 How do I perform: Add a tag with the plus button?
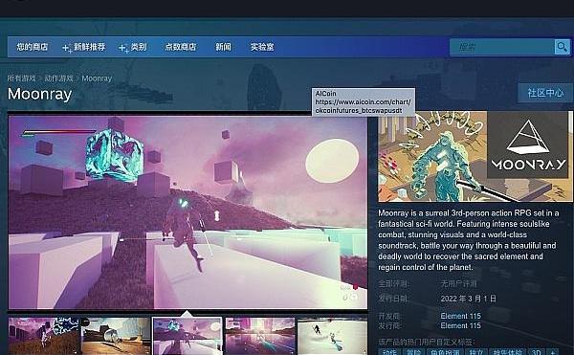coord(553,352)
